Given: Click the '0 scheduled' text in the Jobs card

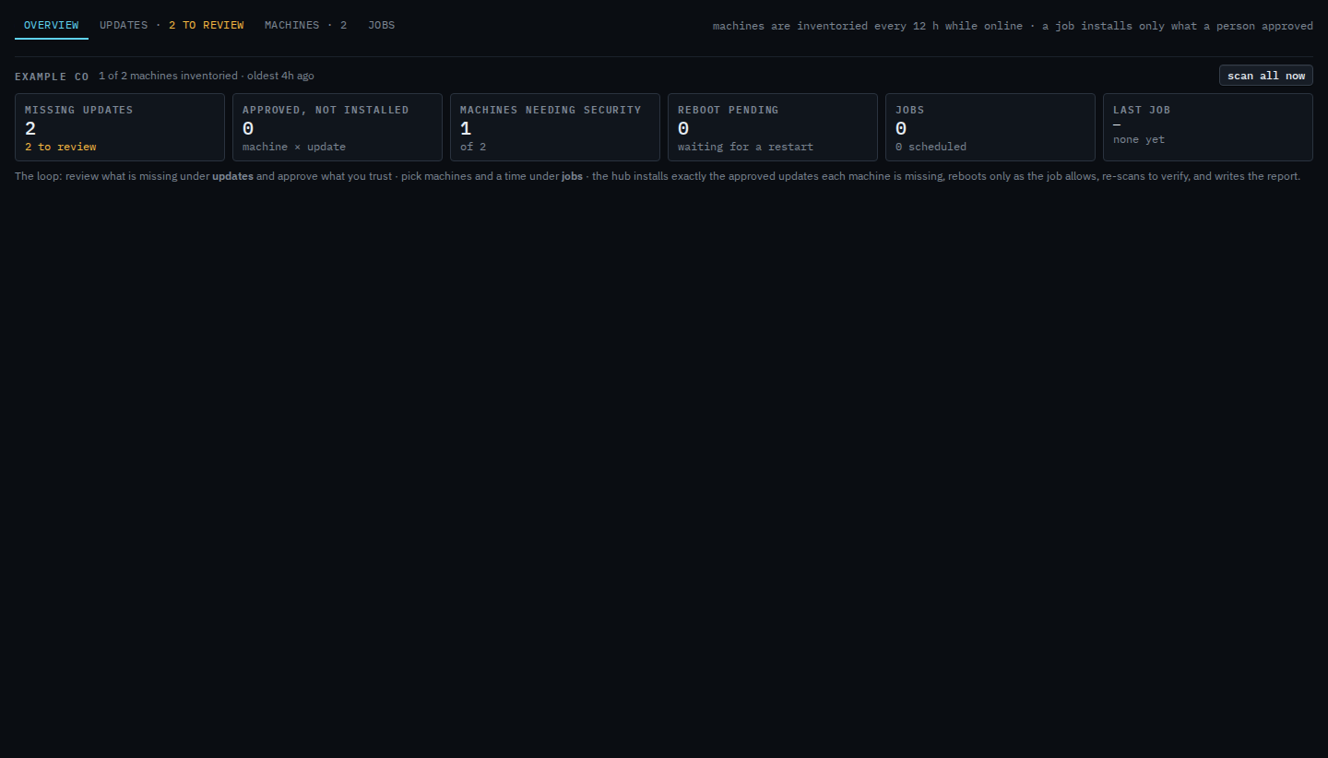Looking at the screenshot, I should point(931,147).
